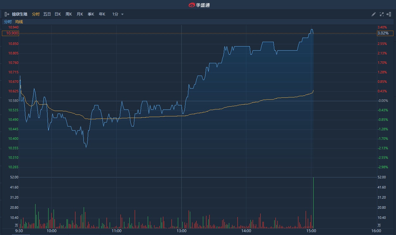The width and height of the screenshot is (396, 235).
Task: Click the pencil drawing tool icon
Action: (x=373, y=14)
